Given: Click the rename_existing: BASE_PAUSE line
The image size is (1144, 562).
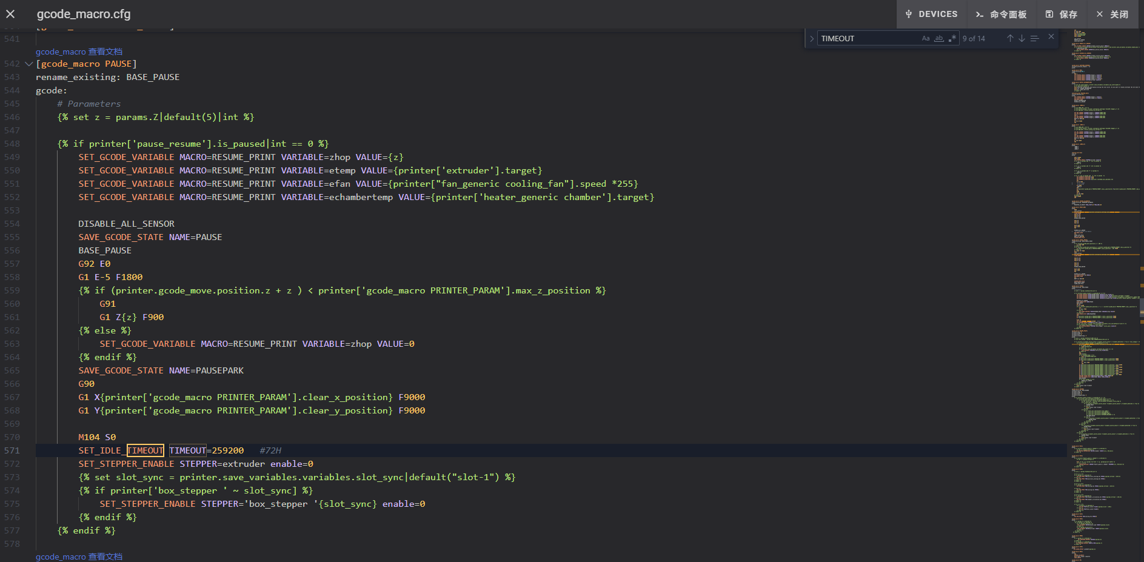Looking at the screenshot, I should [x=107, y=77].
